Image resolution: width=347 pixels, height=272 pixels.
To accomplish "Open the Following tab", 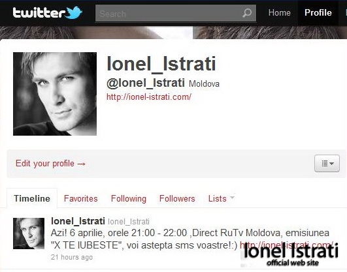I will tap(129, 199).
